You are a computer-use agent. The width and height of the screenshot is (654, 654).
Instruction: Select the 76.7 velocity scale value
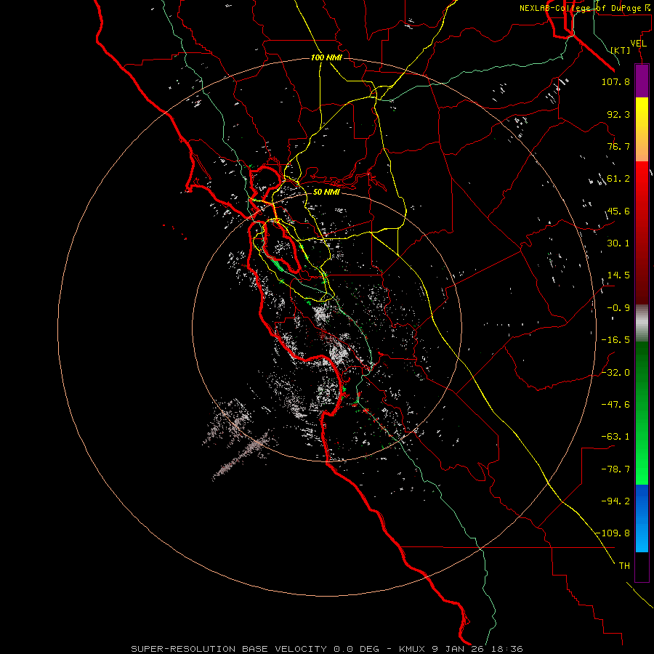[618, 146]
